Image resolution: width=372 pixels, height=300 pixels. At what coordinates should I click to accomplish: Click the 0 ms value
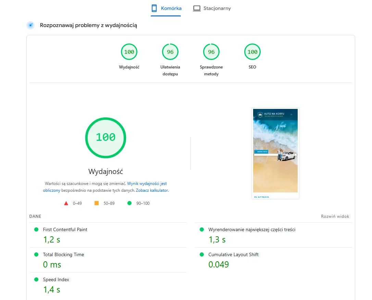click(52, 265)
